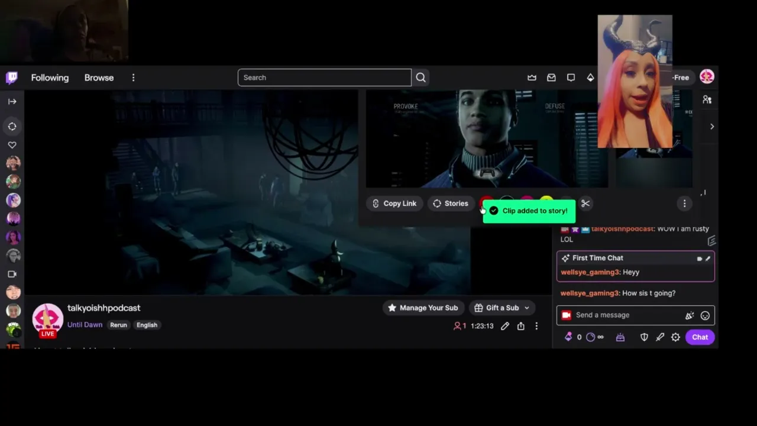Expand chat panel with the right chevron
Image resolution: width=757 pixels, height=426 pixels.
point(712,127)
